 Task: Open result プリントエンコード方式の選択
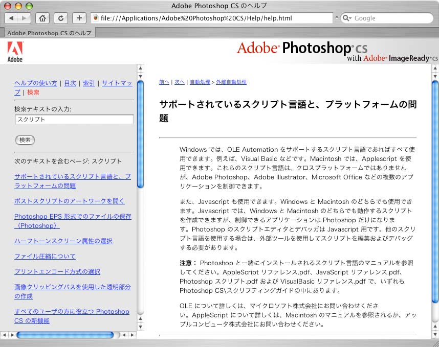click(x=57, y=271)
